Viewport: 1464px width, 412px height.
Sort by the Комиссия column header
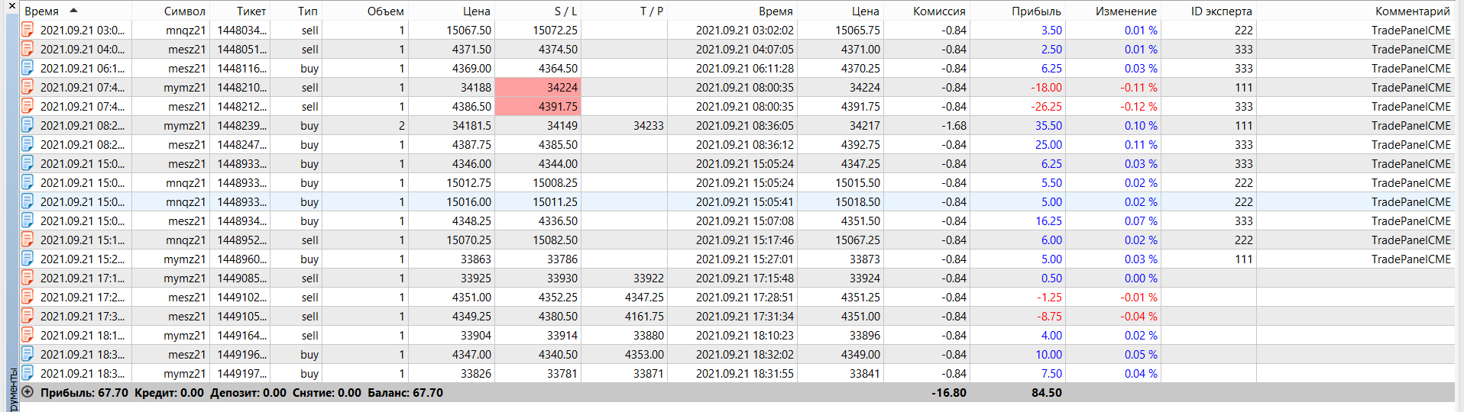(x=939, y=11)
